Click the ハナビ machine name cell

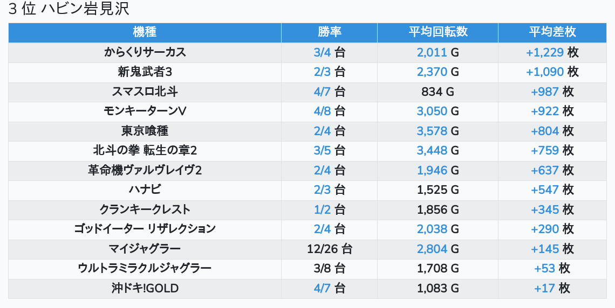coord(145,190)
